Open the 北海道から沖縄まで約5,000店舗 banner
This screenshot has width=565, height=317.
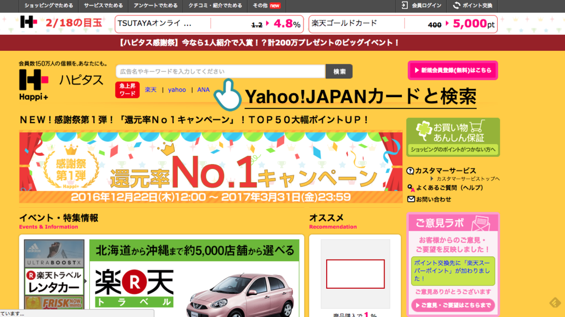pyautogui.click(x=194, y=250)
